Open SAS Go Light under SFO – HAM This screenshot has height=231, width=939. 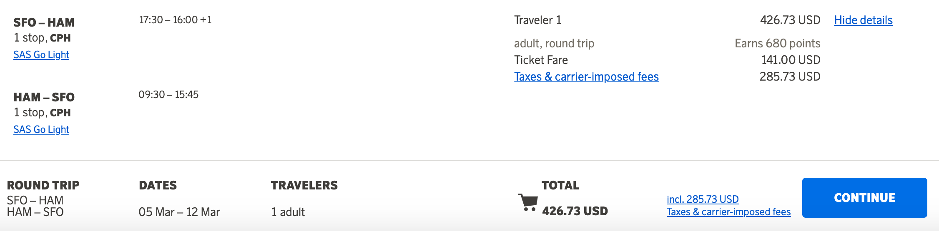point(41,55)
